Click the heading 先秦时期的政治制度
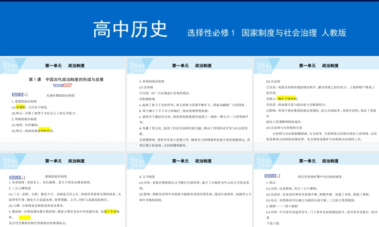The image size is (379, 227). pyautogui.click(x=60, y=95)
